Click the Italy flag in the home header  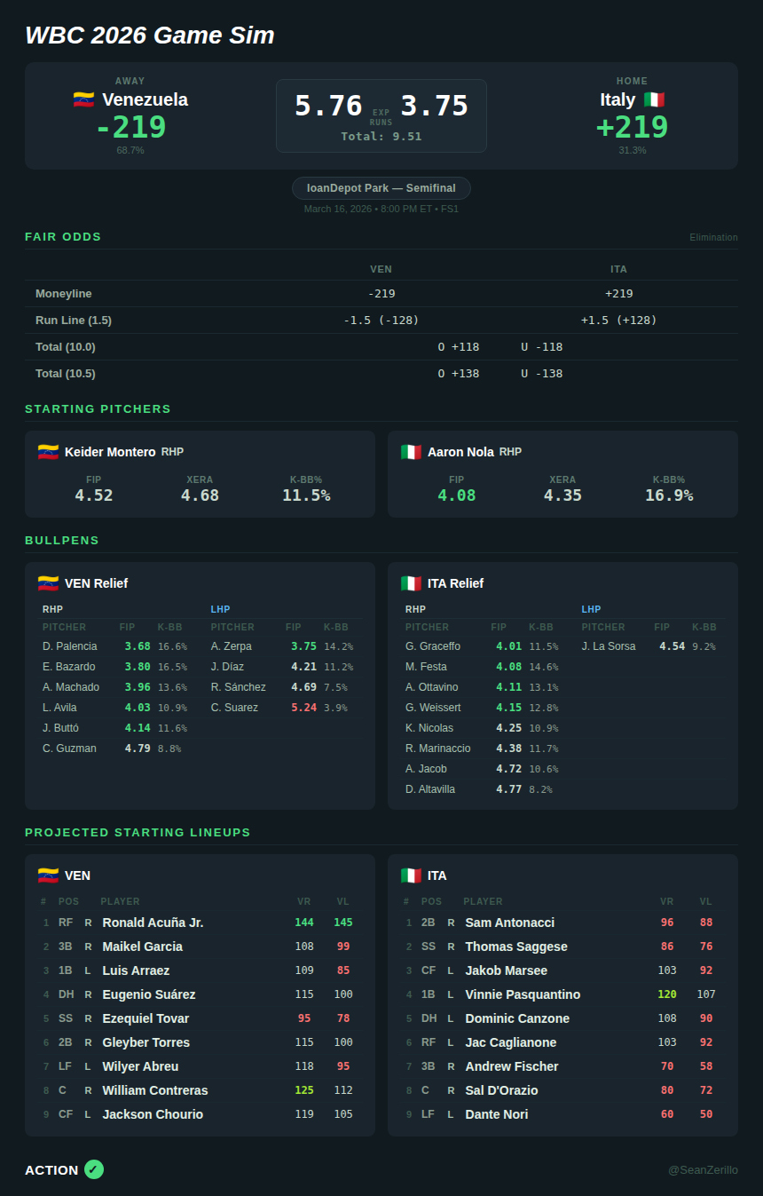(x=654, y=99)
